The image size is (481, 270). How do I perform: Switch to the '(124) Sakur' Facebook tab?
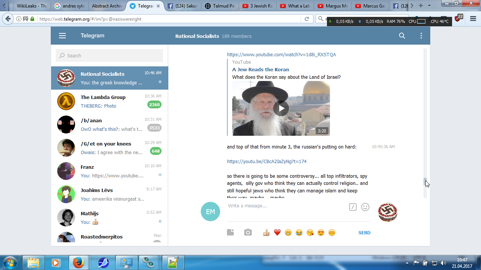coord(182,6)
